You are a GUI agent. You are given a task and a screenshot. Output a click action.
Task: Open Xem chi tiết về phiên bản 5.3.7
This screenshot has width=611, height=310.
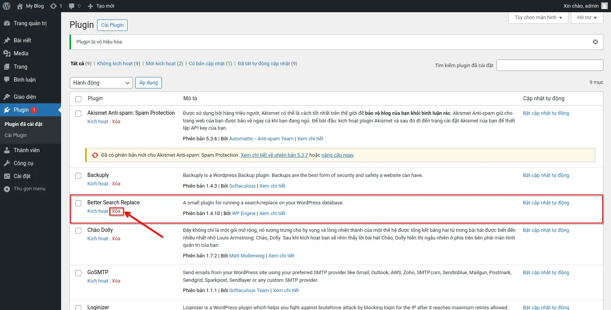click(274, 155)
